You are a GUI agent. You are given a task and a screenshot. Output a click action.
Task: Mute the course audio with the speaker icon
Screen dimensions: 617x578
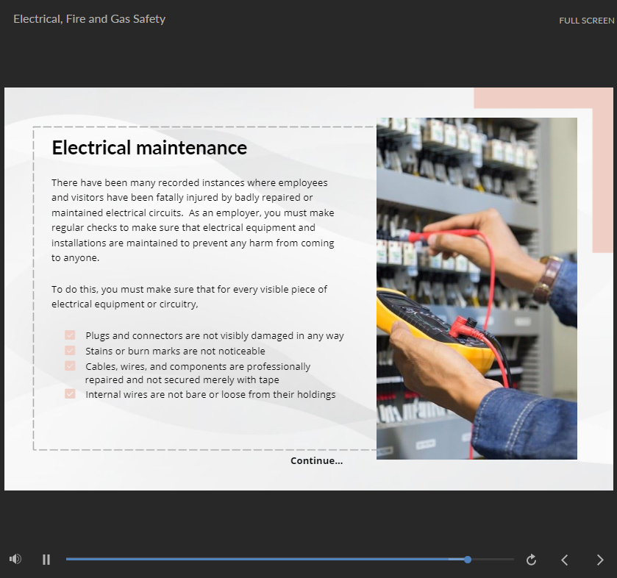(15, 559)
